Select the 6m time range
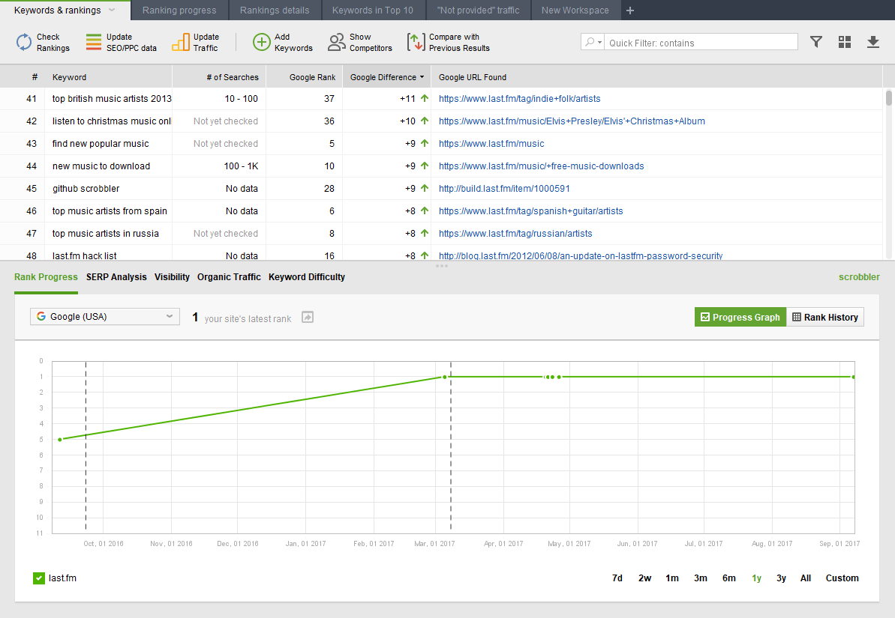This screenshot has height=618, width=895. (x=728, y=578)
